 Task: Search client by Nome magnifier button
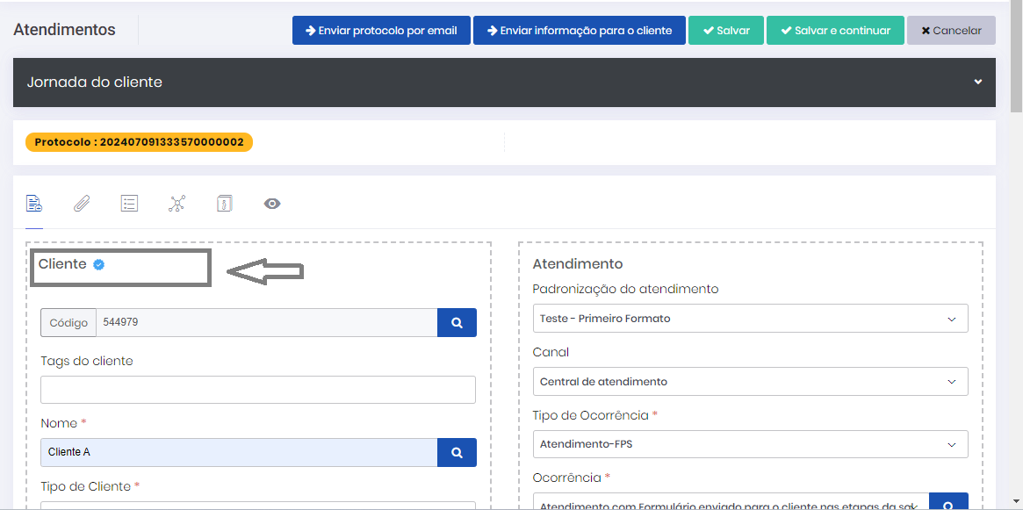(x=457, y=453)
